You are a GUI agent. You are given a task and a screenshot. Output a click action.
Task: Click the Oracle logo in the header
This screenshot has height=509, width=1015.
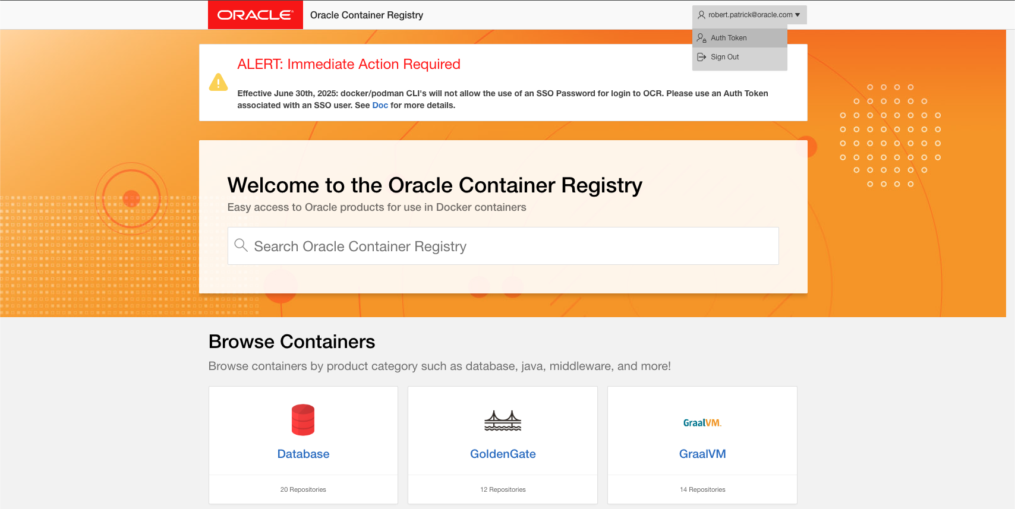coord(255,15)
